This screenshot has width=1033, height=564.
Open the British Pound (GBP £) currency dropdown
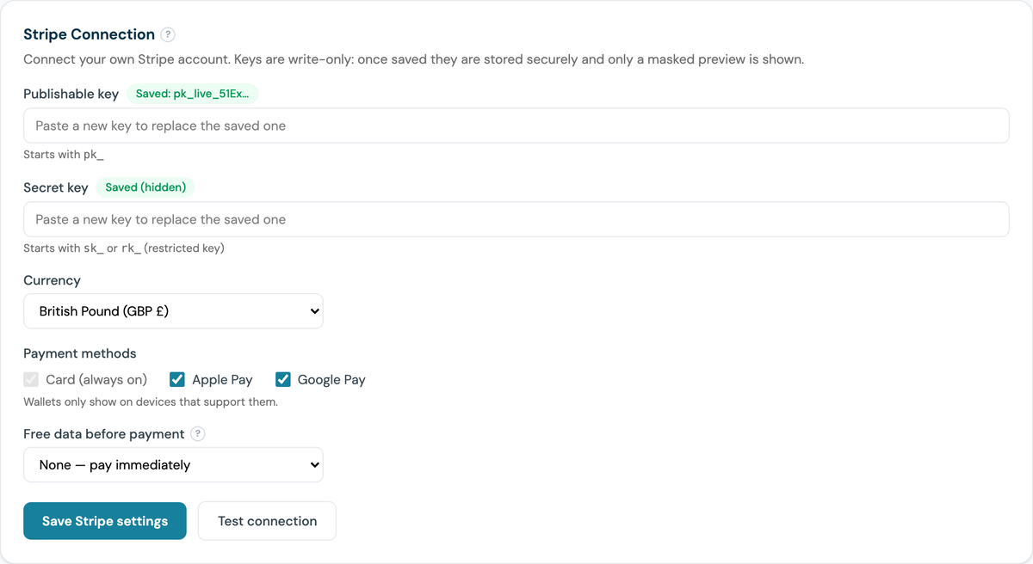point(173,311)
